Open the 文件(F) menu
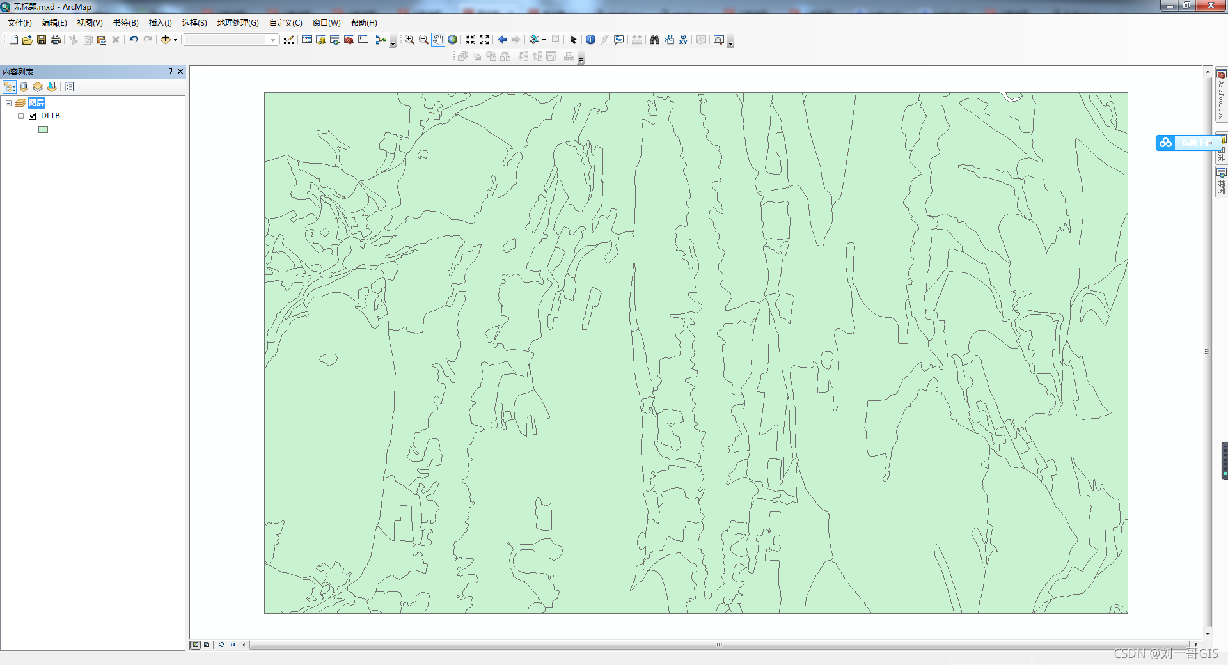This screenshot has width=1228, height=665. 20,23
